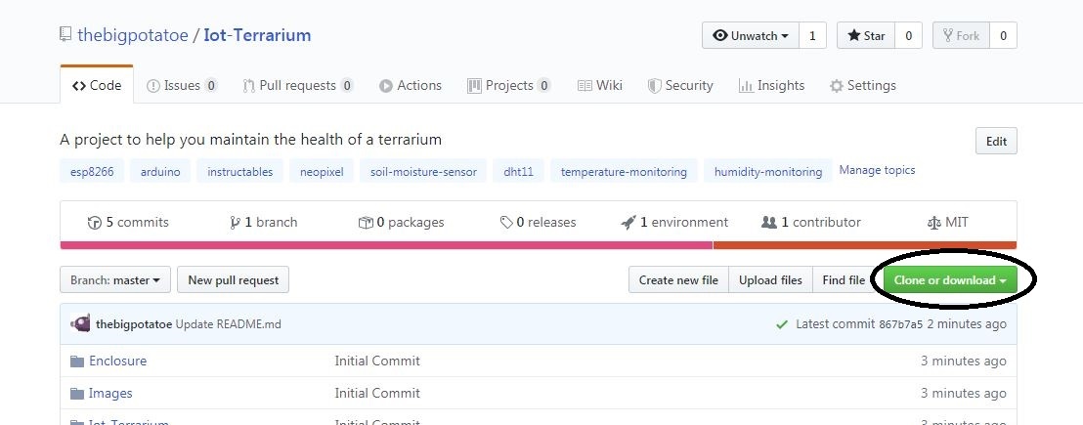Open the Branch: master dropdown
1083x425 pixels.
115,280
